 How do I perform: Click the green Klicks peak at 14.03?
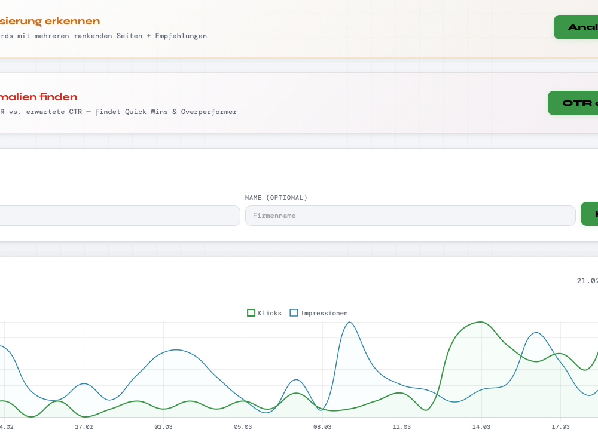tap(481, 323)
